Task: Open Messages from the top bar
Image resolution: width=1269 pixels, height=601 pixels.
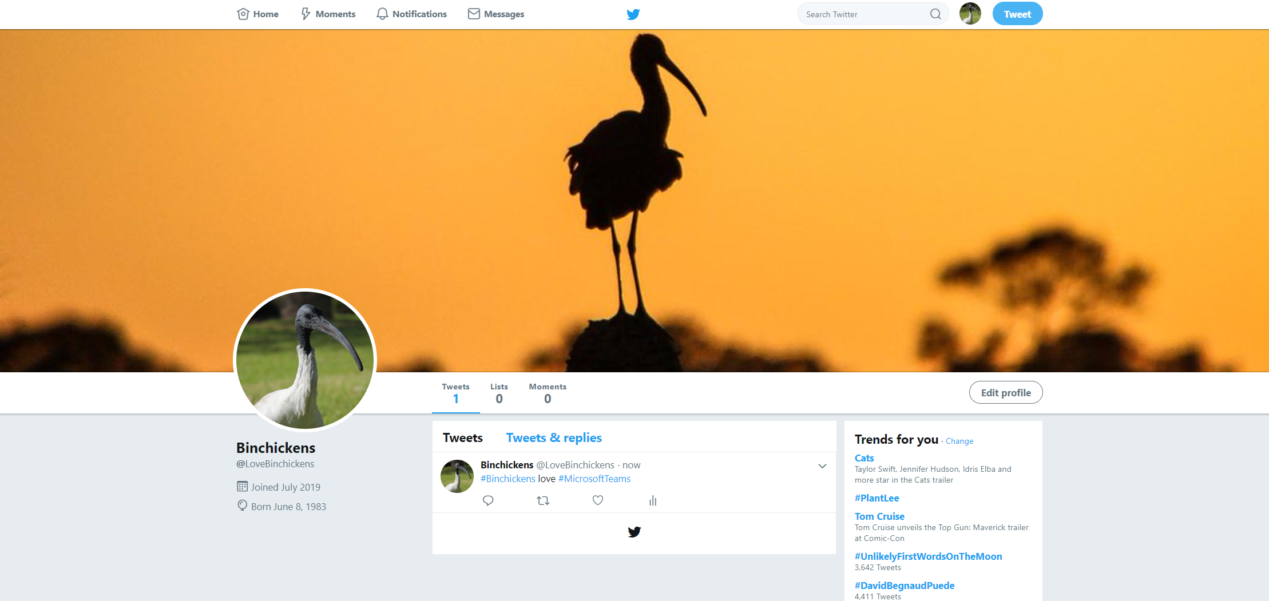Action: (496, 14)
